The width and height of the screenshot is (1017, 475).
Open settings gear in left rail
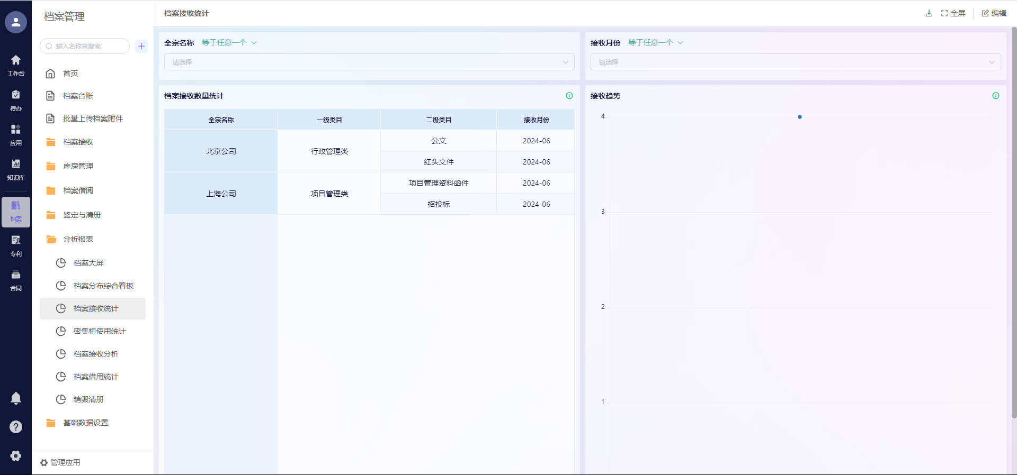pos(16,455)
